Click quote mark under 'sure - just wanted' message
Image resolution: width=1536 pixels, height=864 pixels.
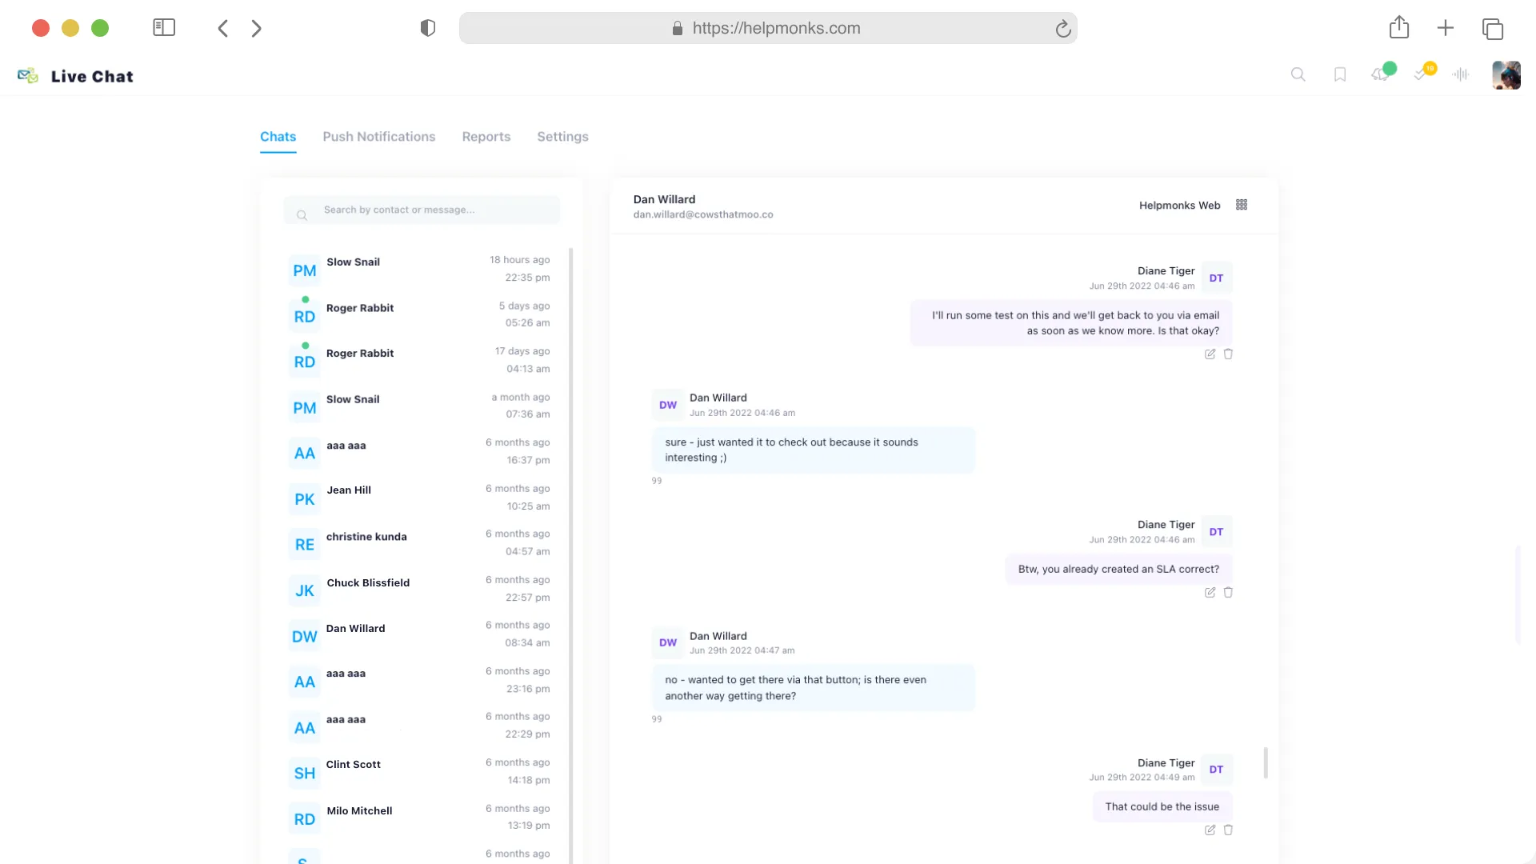pyautogui.click(x=657, y=481)
